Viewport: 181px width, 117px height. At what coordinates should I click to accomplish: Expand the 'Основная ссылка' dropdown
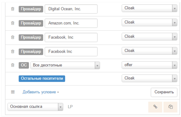point(35,107)
